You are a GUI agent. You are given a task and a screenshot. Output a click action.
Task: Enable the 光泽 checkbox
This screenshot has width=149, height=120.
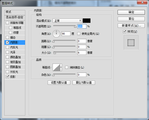(x=7, y=52)
